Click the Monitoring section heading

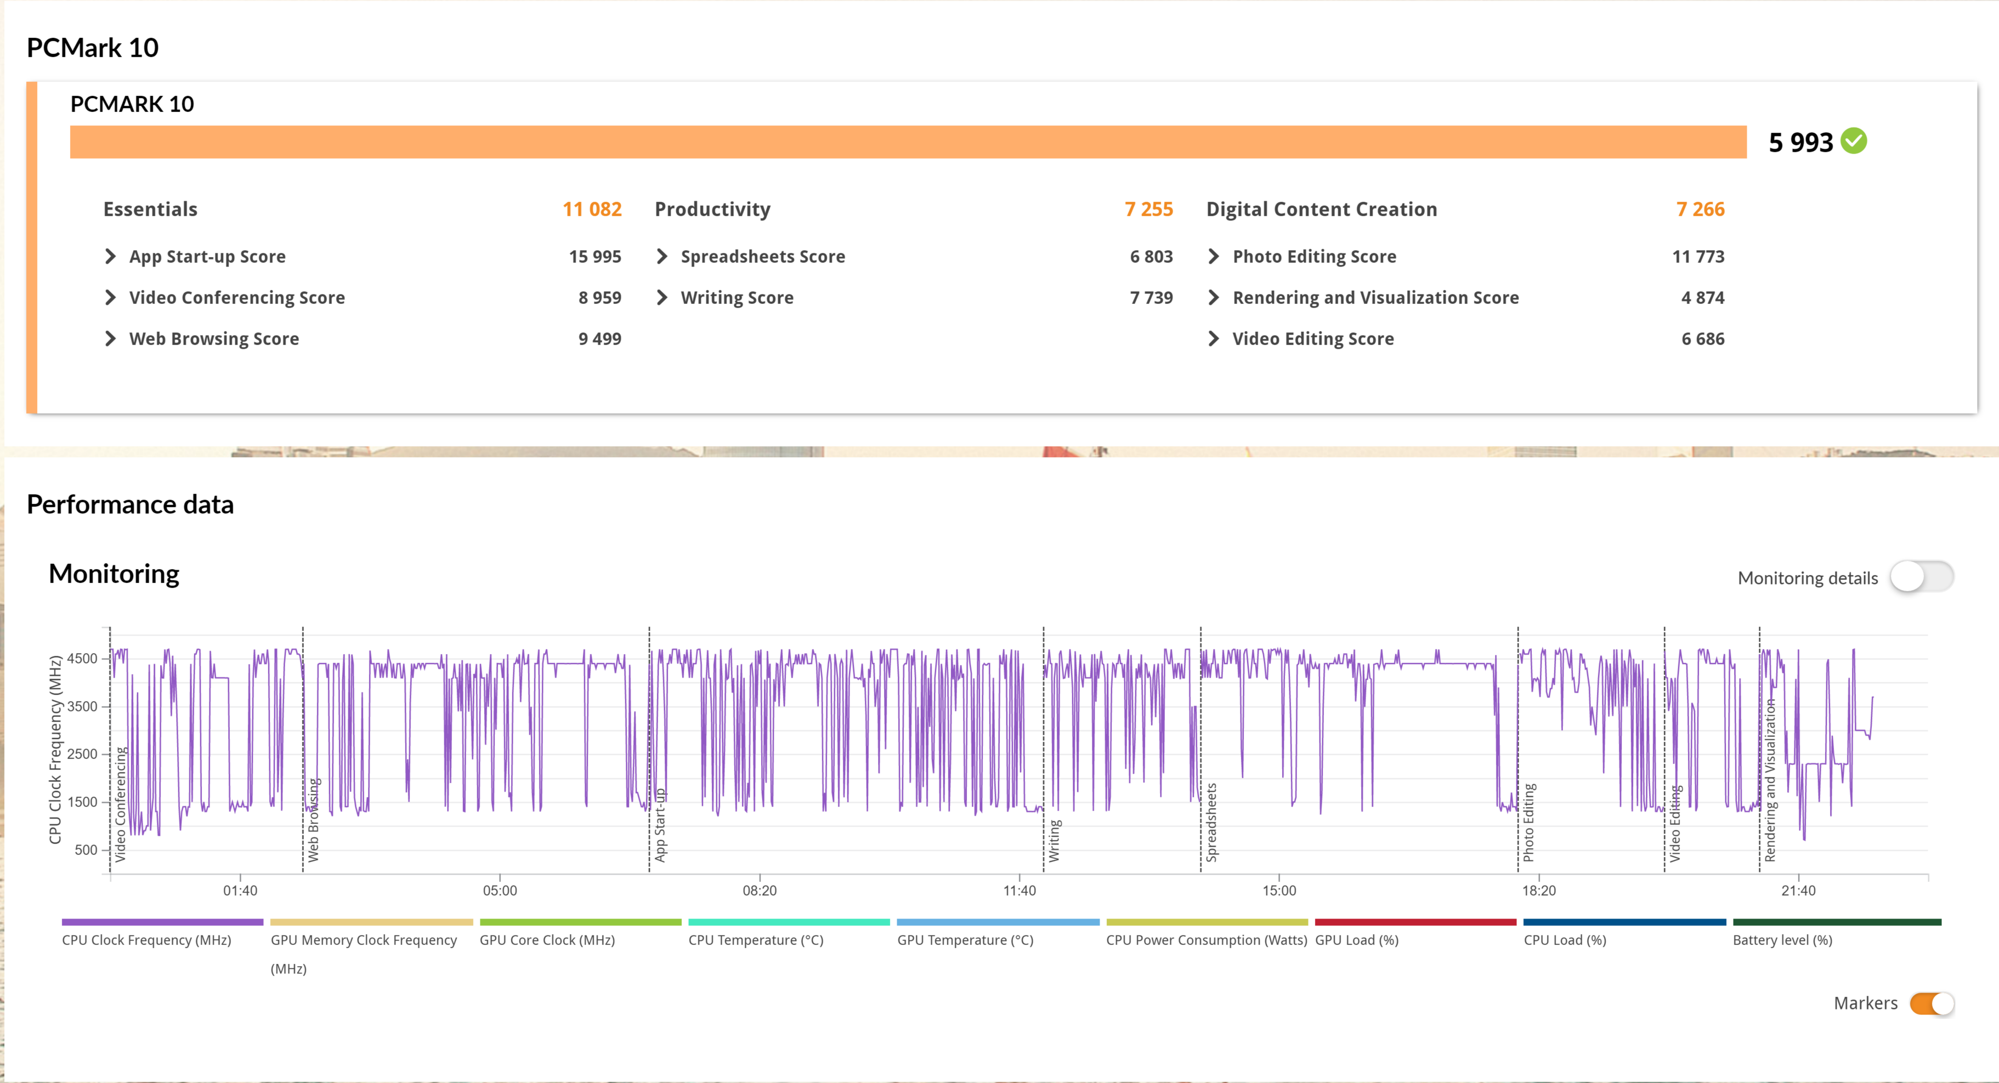pos(114,574)
